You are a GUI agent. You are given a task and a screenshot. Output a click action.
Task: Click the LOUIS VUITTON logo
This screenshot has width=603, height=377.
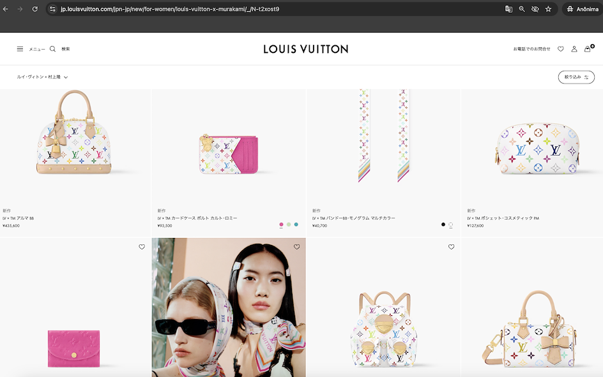click(306, 49)
